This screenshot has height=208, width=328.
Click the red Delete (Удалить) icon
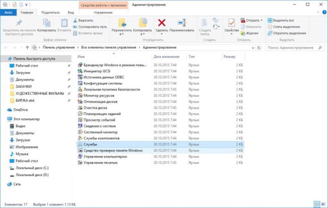(161, 23)
